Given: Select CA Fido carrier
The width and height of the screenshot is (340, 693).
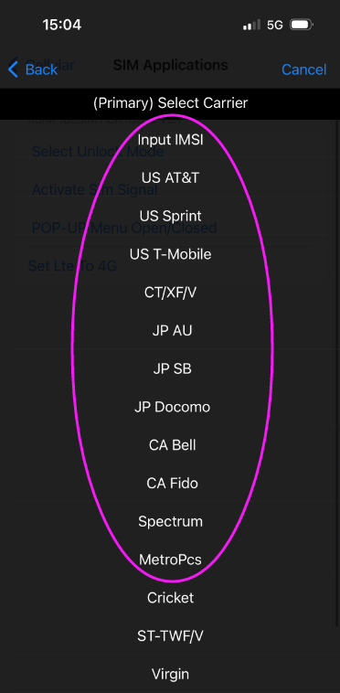Looking at the screenshot, I should [x=172, y=483].
